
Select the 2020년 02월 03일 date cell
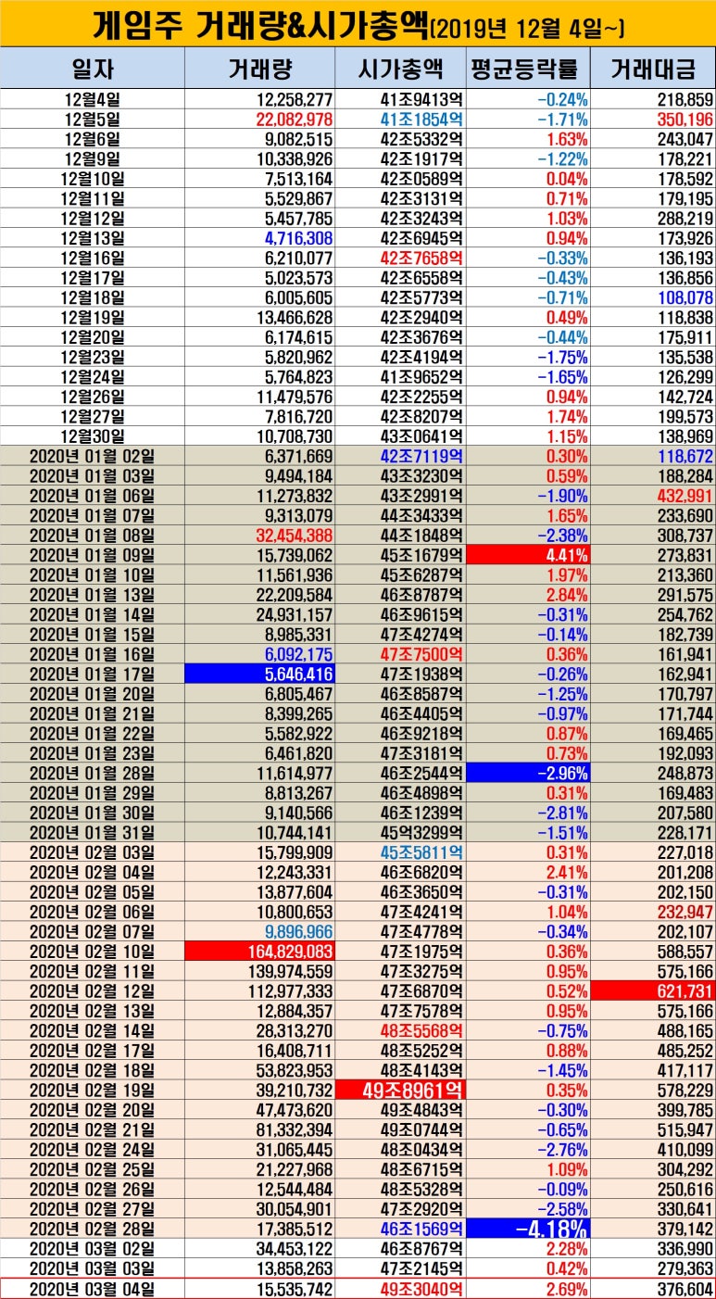[93, 852]
